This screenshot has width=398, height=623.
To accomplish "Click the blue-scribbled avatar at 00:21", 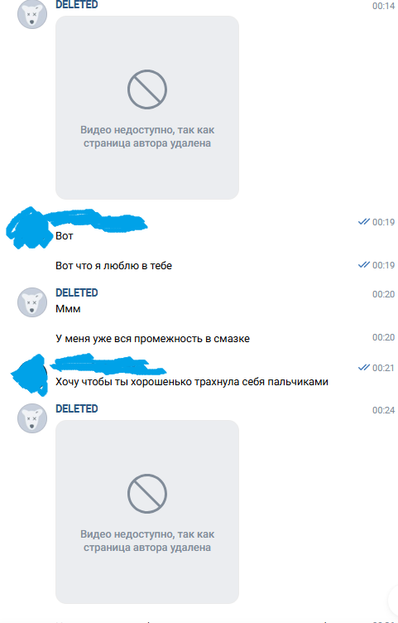I will click(29, 374).
